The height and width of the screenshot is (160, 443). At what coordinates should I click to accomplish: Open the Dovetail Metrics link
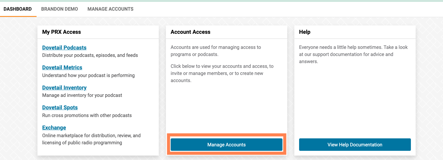[x=62, y=67]
